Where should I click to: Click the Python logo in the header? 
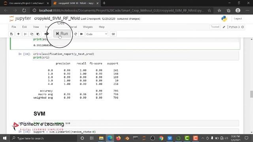point(224,19)
